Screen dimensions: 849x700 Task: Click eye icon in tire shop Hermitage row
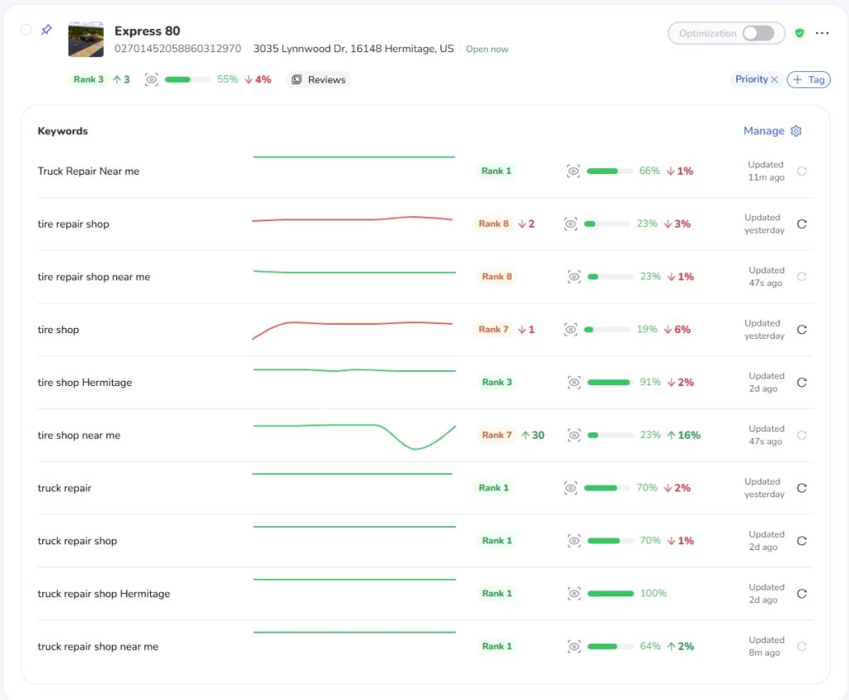coord(574,383)
